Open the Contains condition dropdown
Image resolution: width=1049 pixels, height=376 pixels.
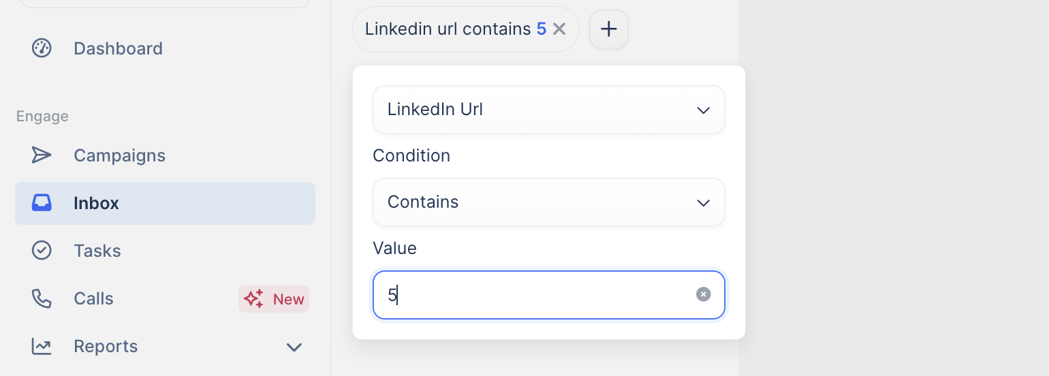pyautogui.click(x=548, y=202)
